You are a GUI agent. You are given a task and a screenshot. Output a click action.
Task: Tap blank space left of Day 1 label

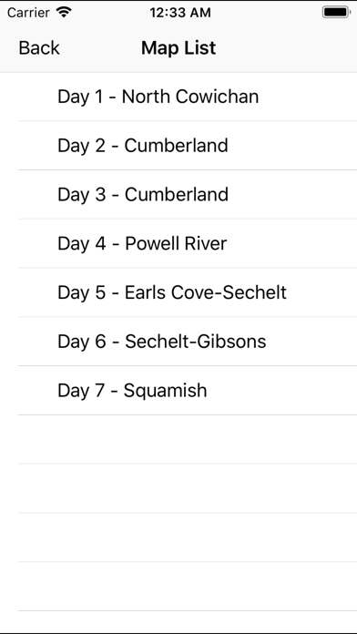[28, 97]
